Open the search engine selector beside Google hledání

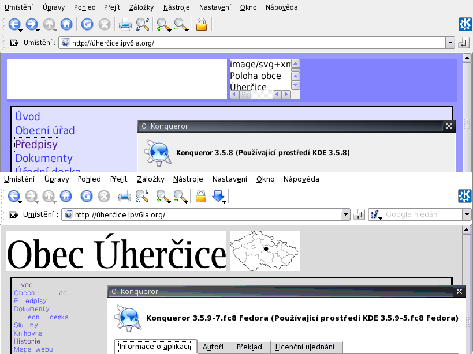click(x=376, y=214)
